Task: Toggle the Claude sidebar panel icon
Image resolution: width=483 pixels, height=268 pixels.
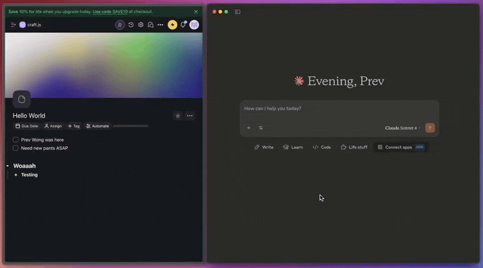Action: pos(237,12)
